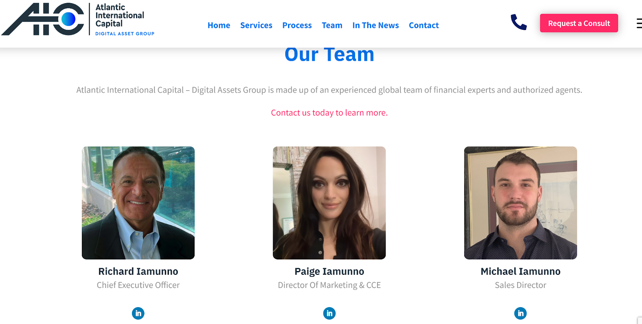642x324 pixels.
Task: Open Richard Iamunno's LinkedIn icon
Action: (138, 313)
